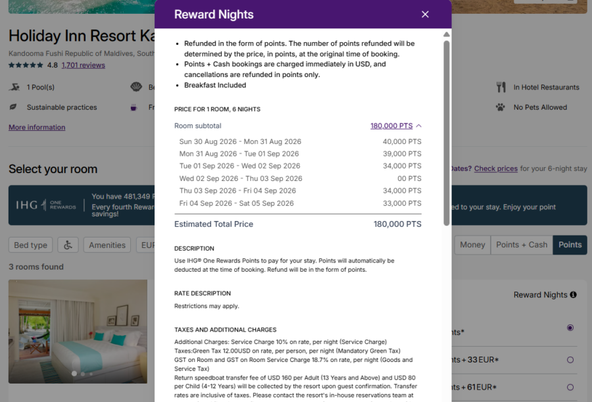Select the points + 61 EUR radio option
The image size is (592, 402).
[x=570, y=388]
